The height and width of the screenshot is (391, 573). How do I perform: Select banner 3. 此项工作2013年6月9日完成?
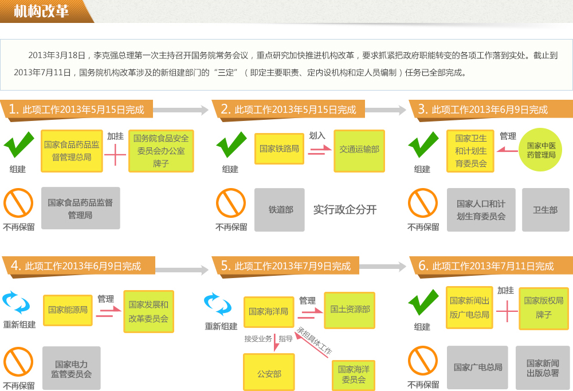coord(491,110)
